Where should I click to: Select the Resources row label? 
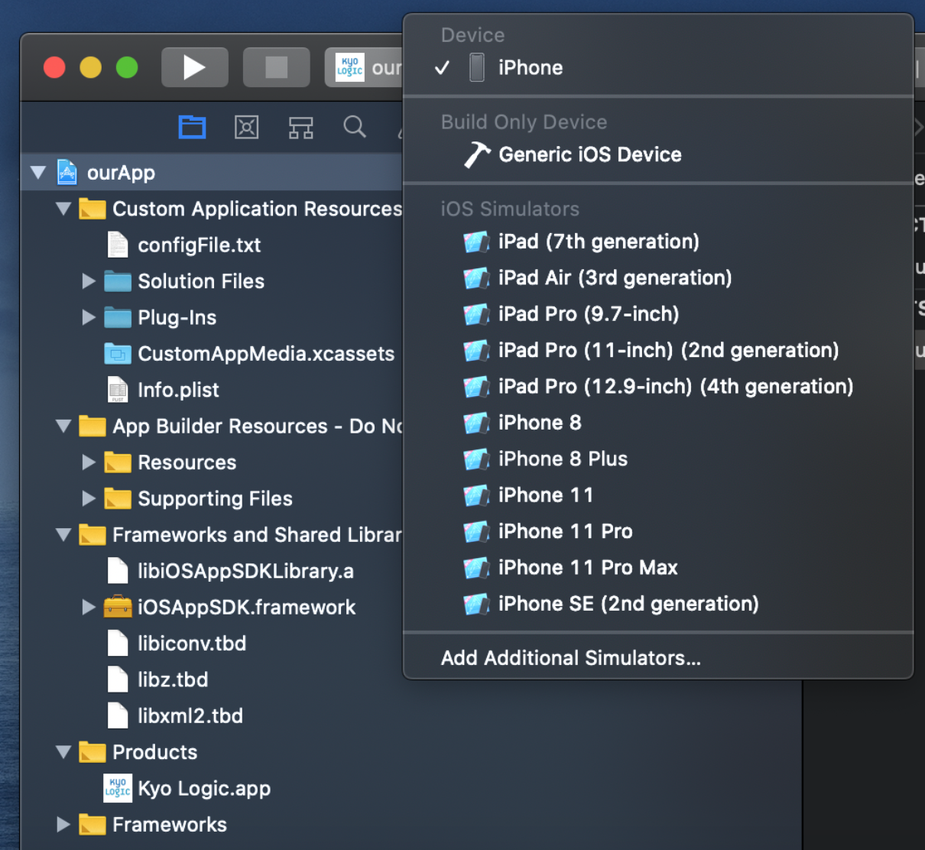tap(187, 462)
